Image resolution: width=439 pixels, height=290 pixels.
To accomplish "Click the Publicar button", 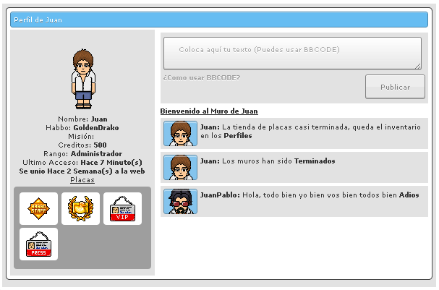I will point(395,87).
